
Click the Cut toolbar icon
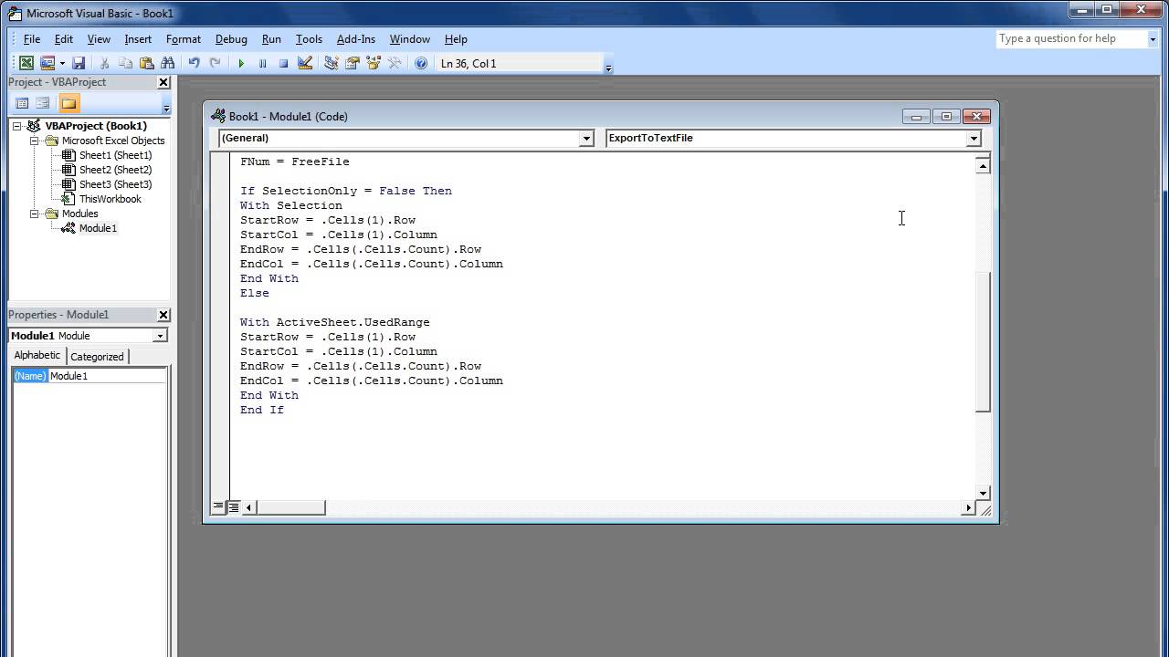click(104, 63)
